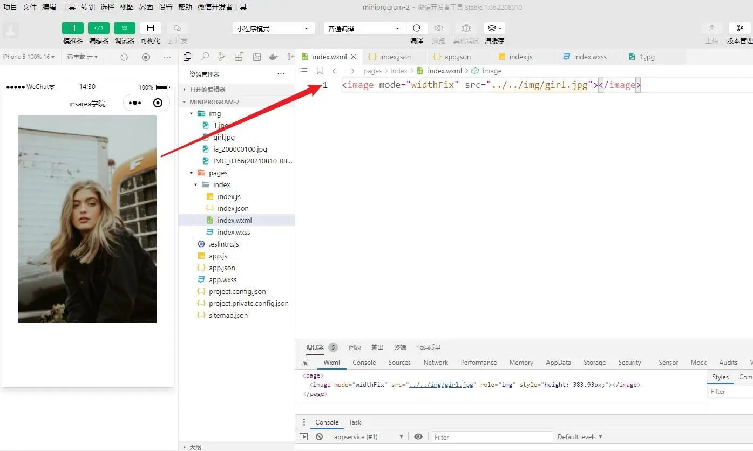Click the Compile (编译) refresh icon
The image size is (753, 451).
coord(417,28)
